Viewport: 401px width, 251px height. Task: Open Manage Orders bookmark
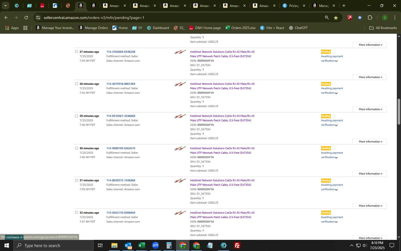(93, 28)
